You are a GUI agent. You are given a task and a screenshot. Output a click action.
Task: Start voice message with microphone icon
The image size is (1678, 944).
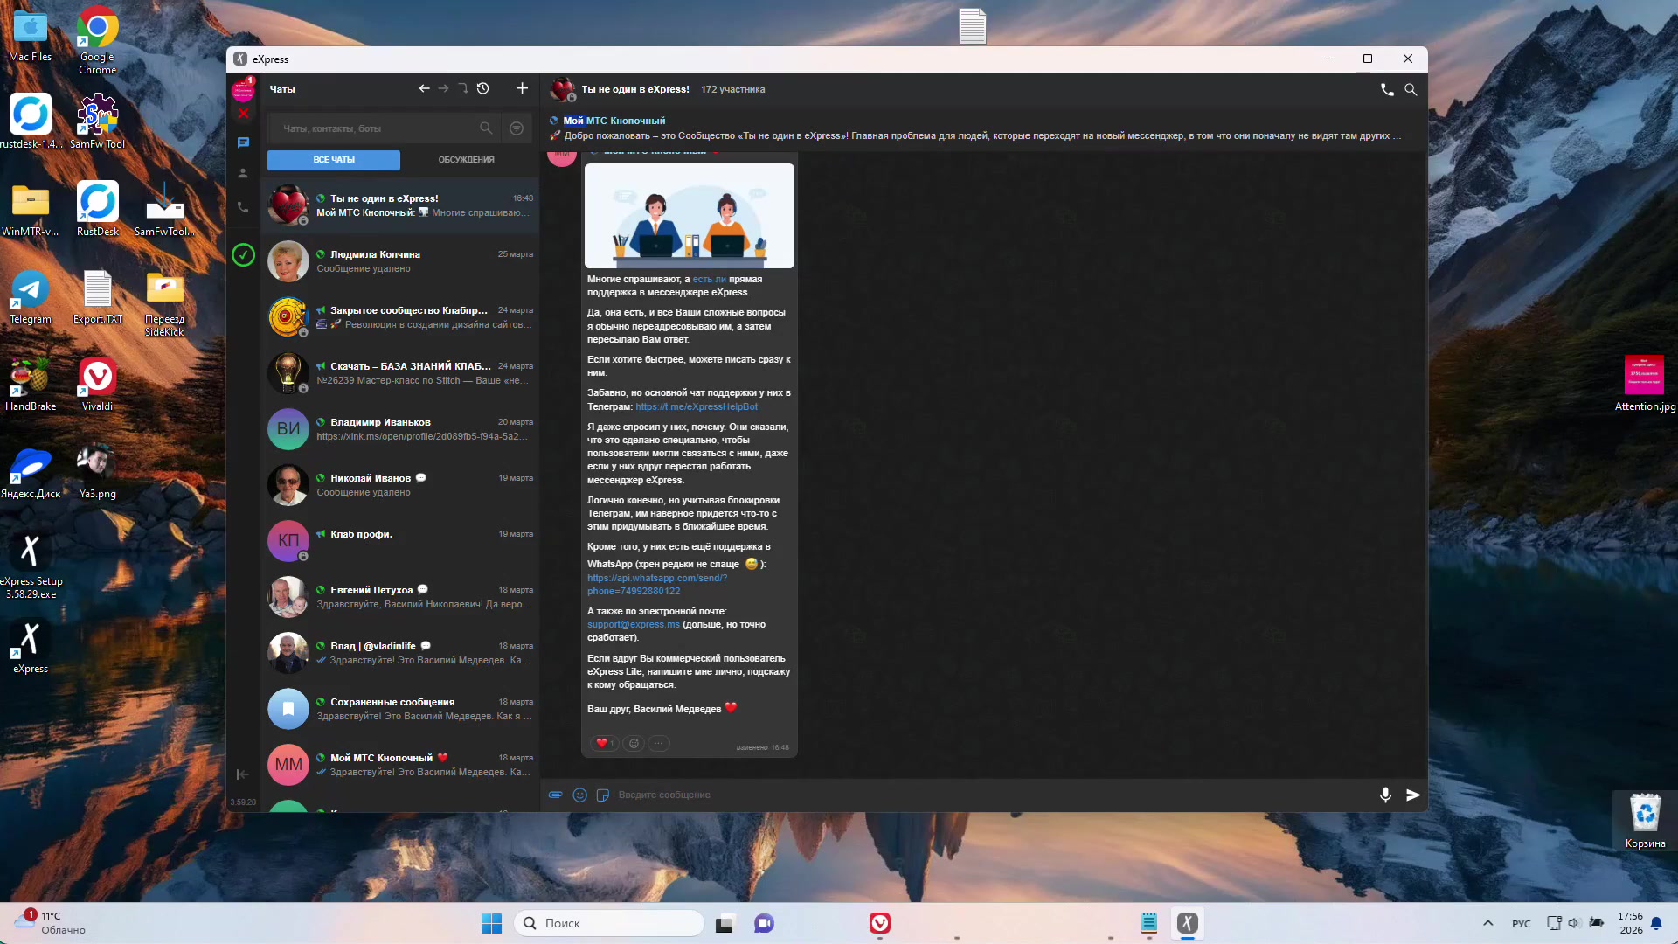[x=1385, y=795]
